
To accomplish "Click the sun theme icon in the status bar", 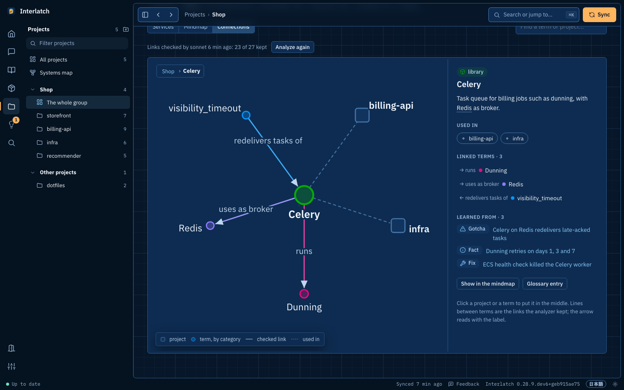I will 615,384.
